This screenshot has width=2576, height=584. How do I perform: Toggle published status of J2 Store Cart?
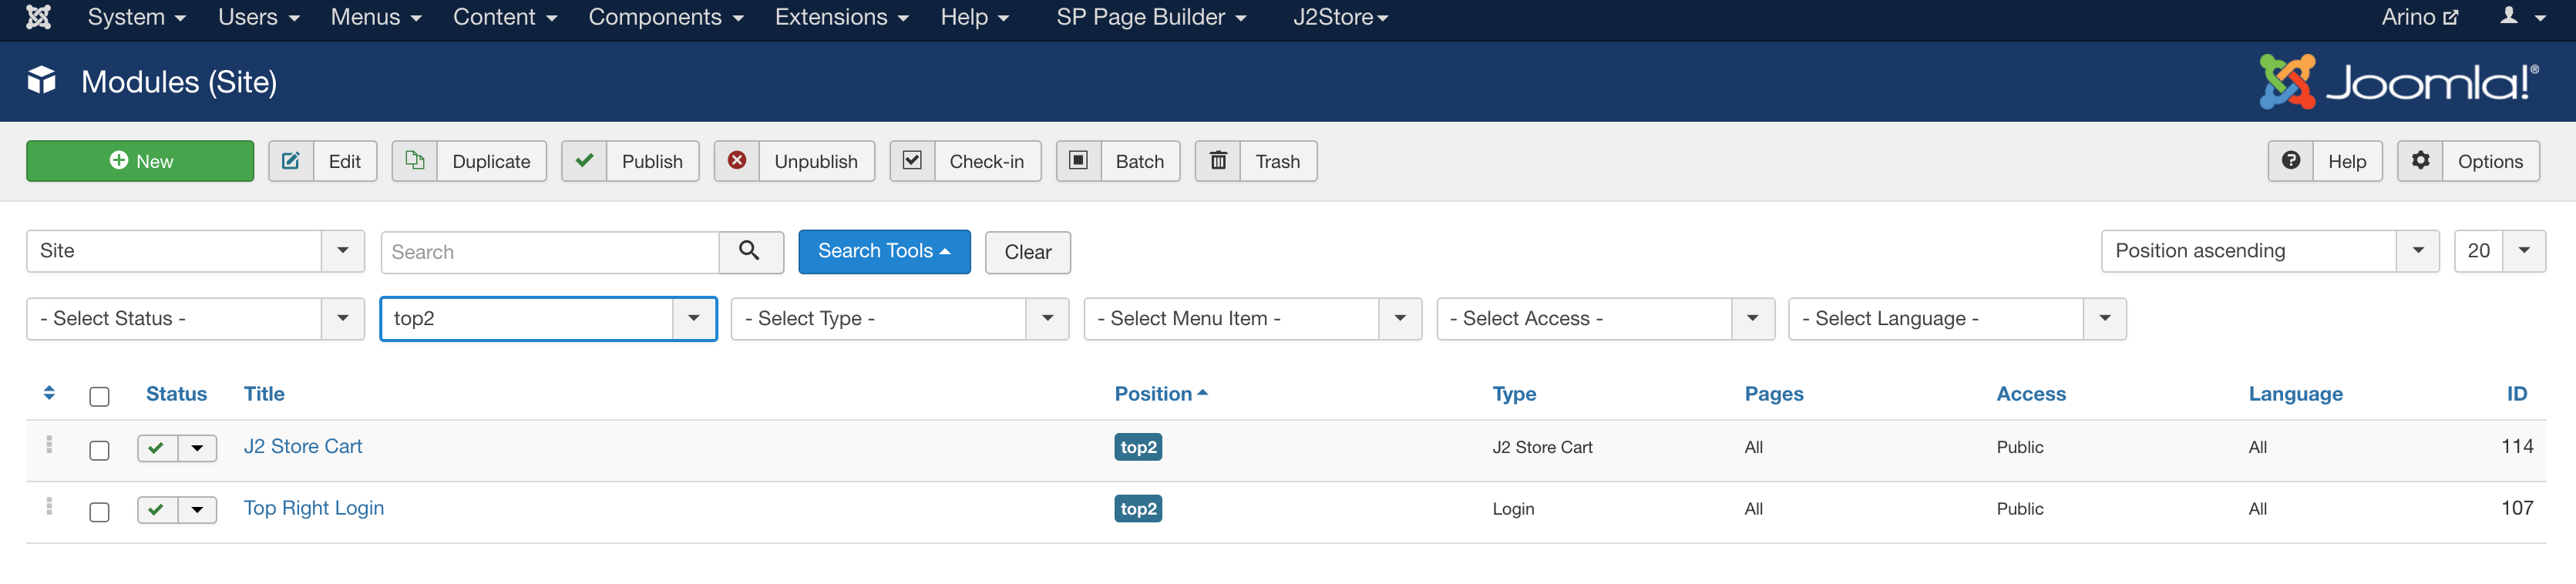(157, 448)
